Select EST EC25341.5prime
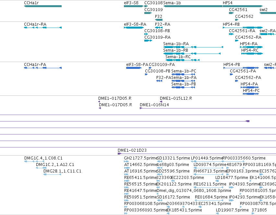The height and width of the screenshot is (215, 276). pos(215,204)
